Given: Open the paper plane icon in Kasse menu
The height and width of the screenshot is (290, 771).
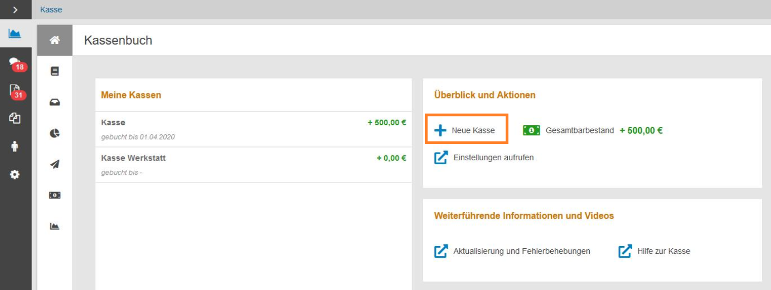Looking at the screenshot, I should (55, 164).
